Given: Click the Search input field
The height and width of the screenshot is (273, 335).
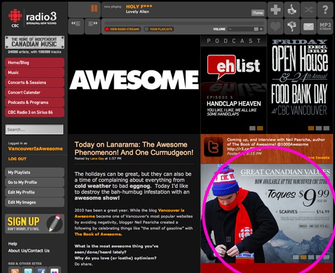Looking at the screenshot, I should (x=35, y=129).
